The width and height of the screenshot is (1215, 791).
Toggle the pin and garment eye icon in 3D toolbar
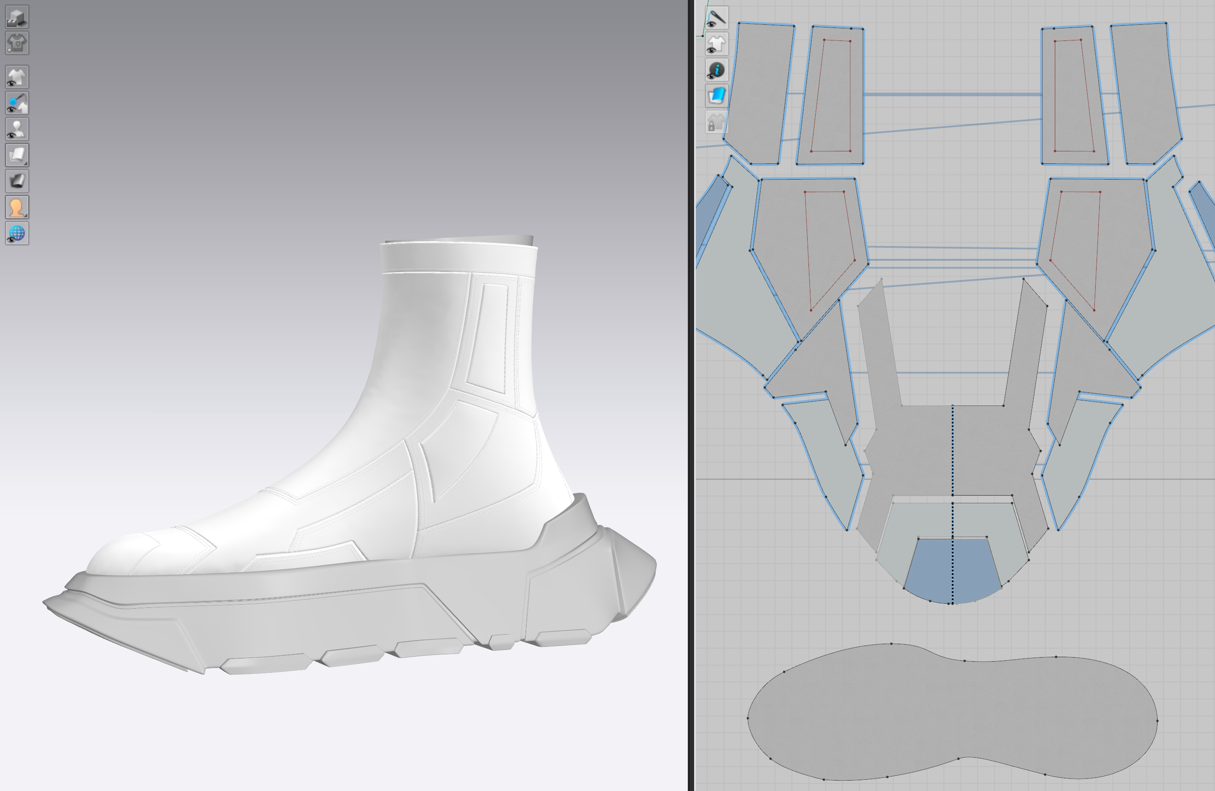pyautogui.click(x=17, y=103)
